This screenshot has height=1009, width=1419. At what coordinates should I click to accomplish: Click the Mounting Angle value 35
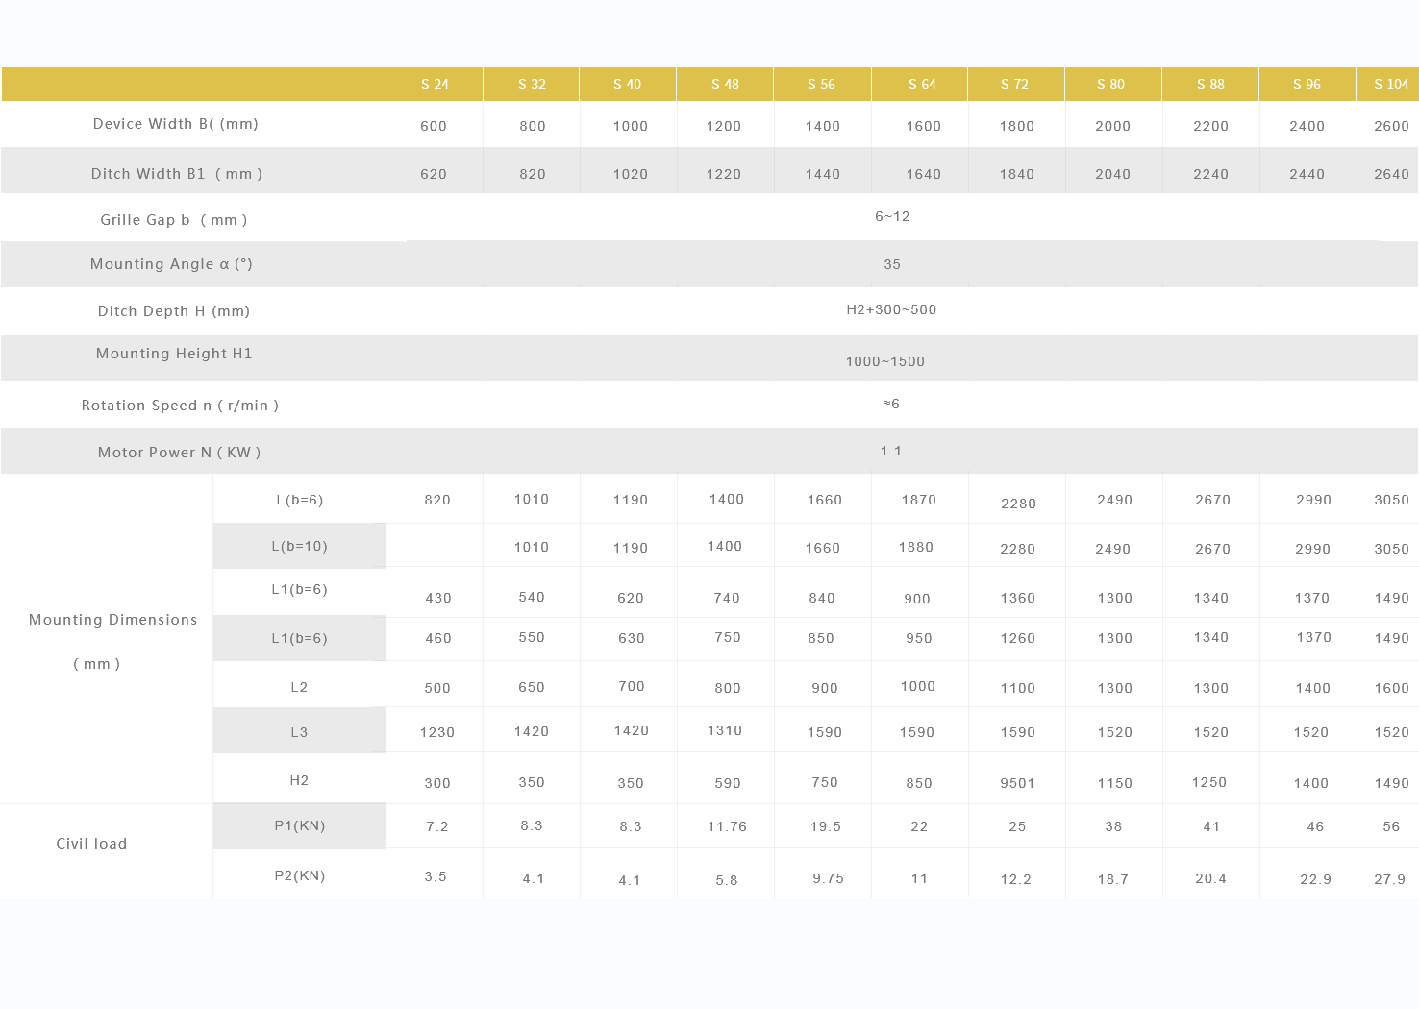892,264
